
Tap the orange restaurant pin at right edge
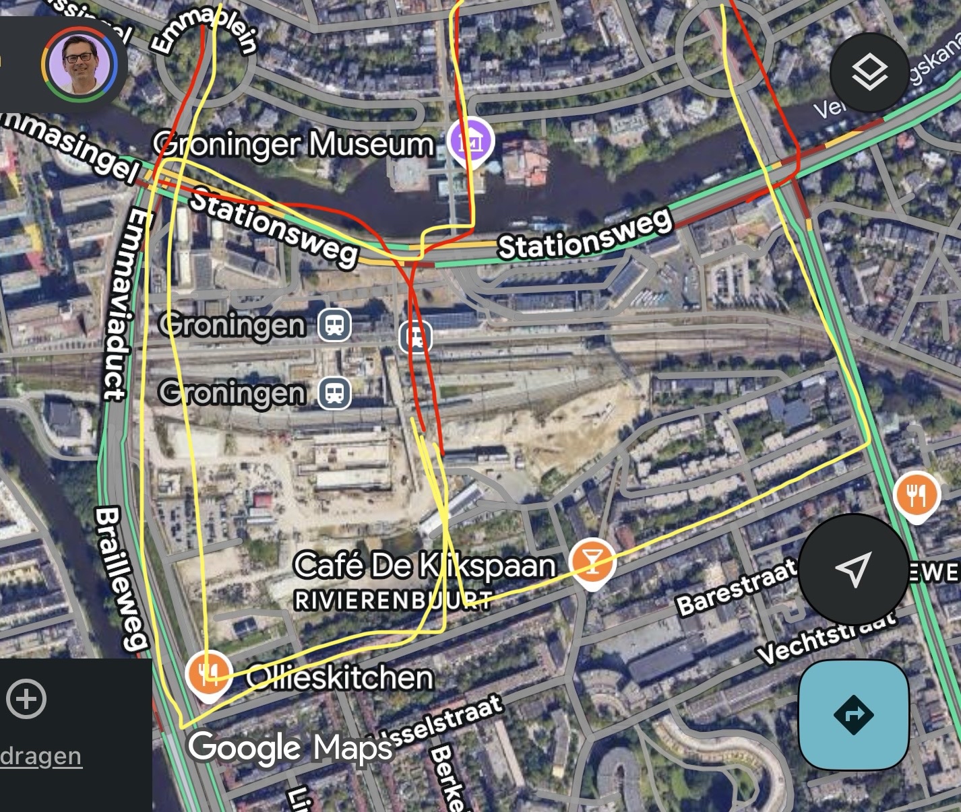coord(917,496)
